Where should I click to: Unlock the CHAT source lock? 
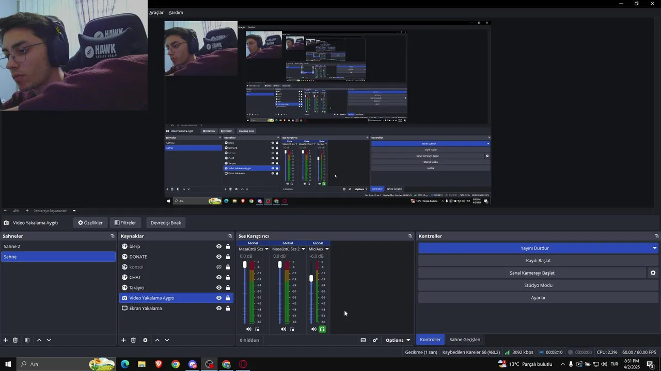[228, 277]
